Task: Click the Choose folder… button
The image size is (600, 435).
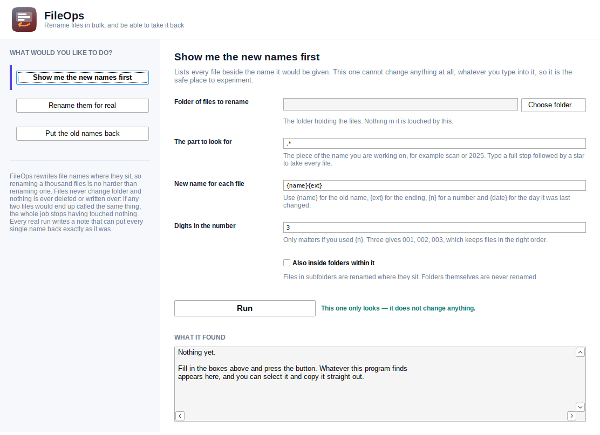Action: pos(553,105)
